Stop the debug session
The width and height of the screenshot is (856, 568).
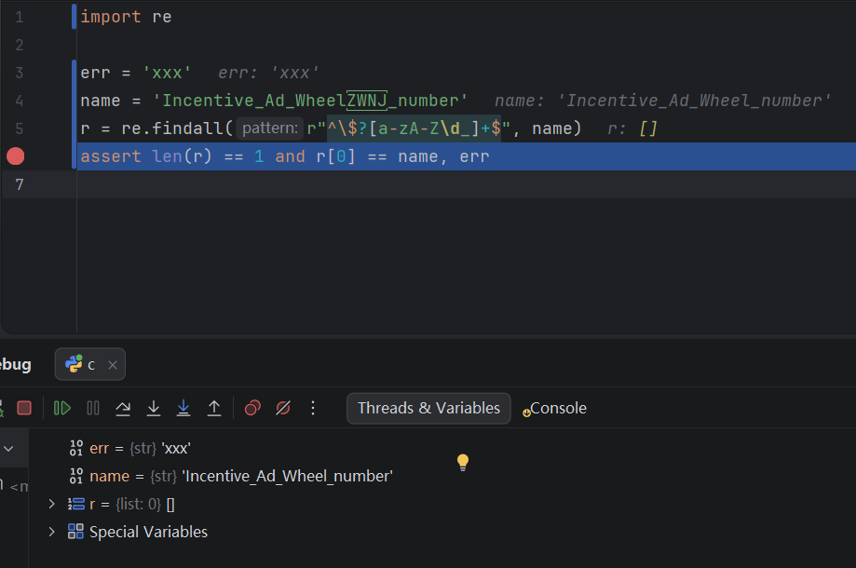[24, 408]
